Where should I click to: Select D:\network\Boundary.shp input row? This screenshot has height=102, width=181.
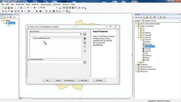pyautogui.click(x=56, y=38)
